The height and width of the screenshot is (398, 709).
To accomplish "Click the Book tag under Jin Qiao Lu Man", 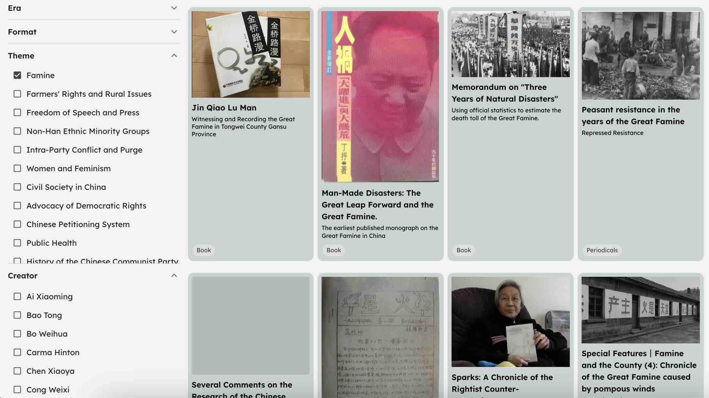I will pos(204,250).
